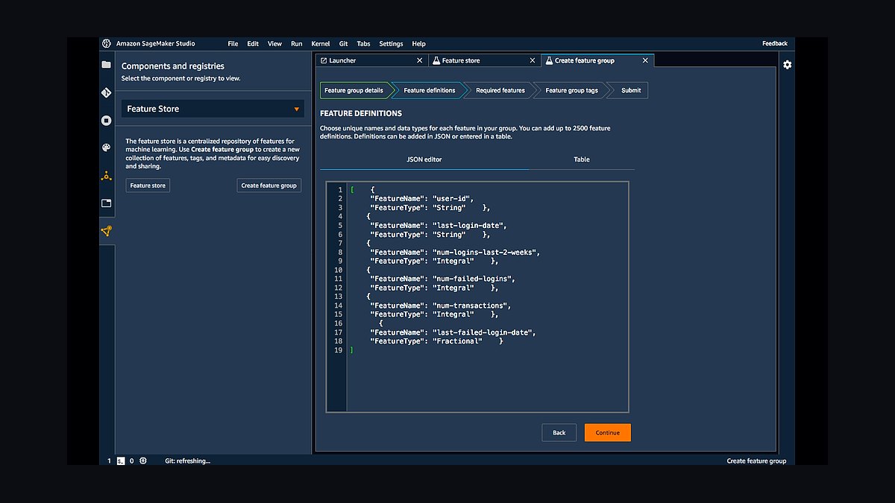This screenshot has width=895, height=503.
Task: Open the Commands palette sidebar icon
Action: [x=106, y=148]
